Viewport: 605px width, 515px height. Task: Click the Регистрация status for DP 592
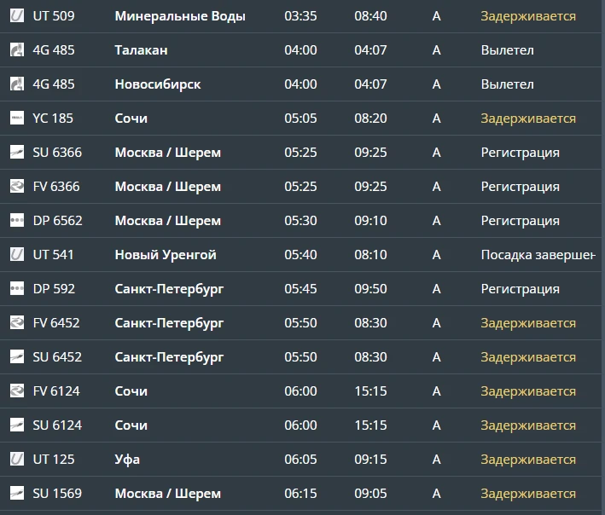(x=521, y=289)
